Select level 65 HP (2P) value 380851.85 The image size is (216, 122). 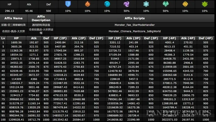(60, 91)
